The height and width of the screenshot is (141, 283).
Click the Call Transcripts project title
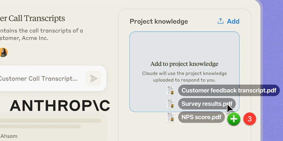pos(33,18)
